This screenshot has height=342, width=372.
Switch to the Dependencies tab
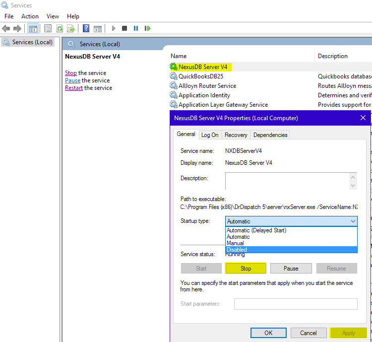click(x=270, y=135)
